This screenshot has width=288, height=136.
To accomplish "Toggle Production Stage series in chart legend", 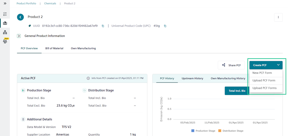I will (203, 131).
